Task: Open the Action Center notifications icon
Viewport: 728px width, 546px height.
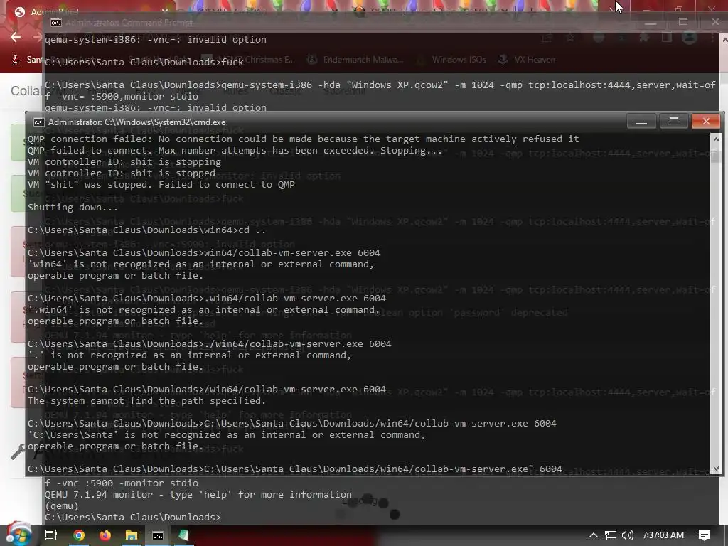Action: (x=704, y=535)
